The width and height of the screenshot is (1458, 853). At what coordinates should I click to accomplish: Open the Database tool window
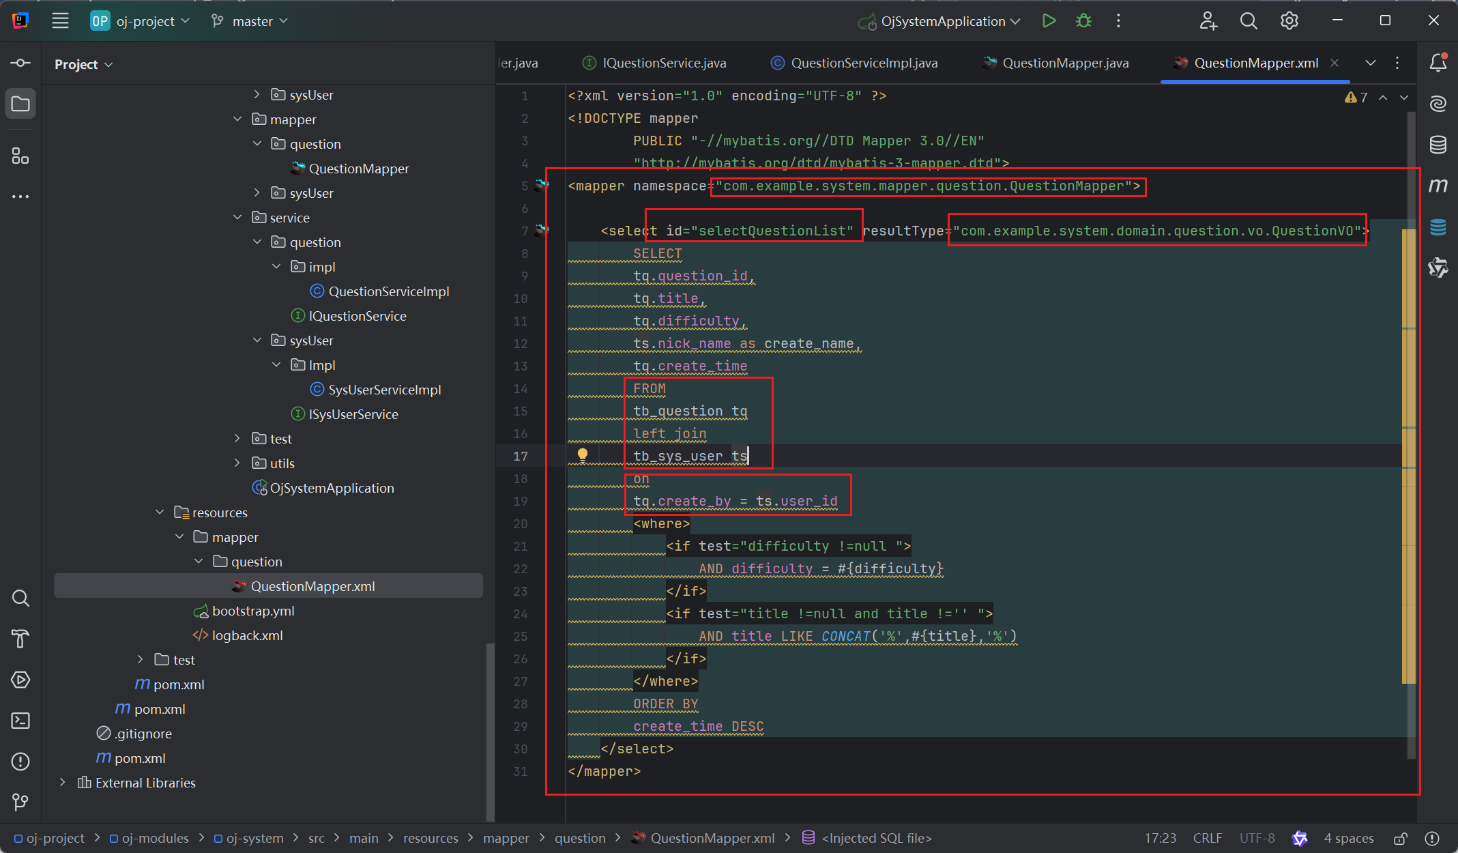coord(1438,145)
